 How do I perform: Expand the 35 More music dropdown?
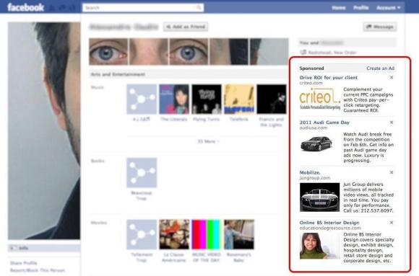click(x=209, y=141)
